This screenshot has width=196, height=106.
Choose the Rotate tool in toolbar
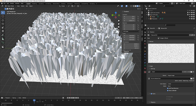pyautogui.click(x=3, y=24)
